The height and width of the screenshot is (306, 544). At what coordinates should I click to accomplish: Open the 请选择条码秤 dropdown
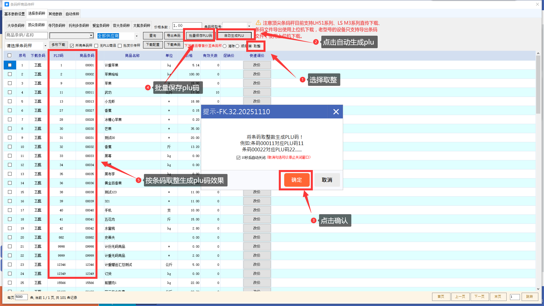(45, 46)
